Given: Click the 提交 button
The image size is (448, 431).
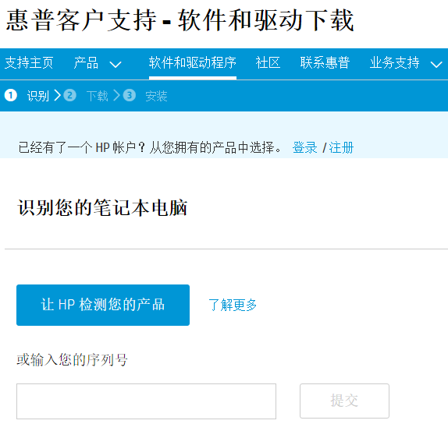Looking at the screenshot, I should pos(344,401).
